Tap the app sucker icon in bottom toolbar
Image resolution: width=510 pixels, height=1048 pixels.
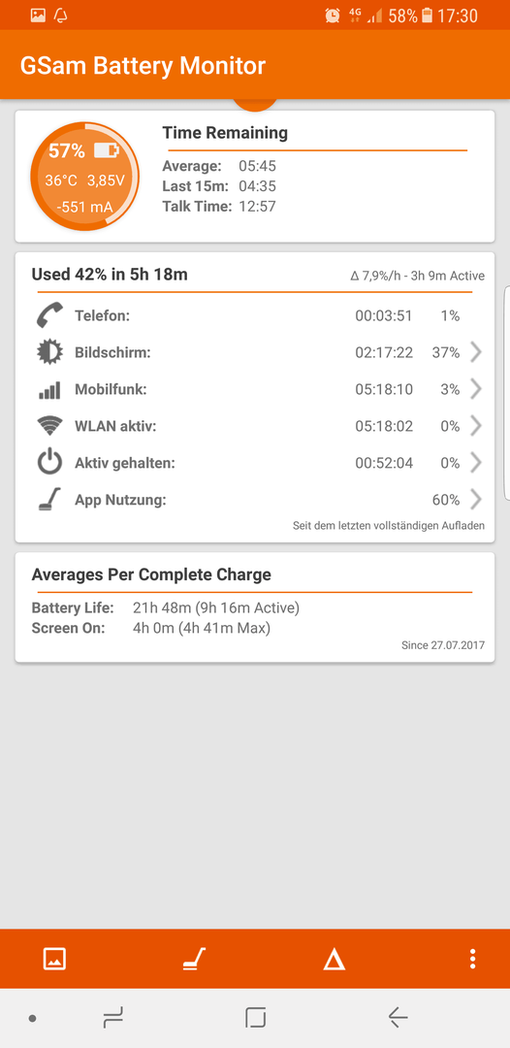point(195,959)
